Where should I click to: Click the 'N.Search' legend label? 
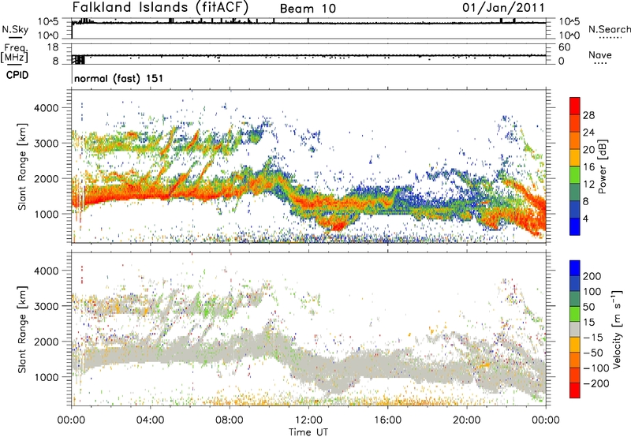[x=609, y=29]
